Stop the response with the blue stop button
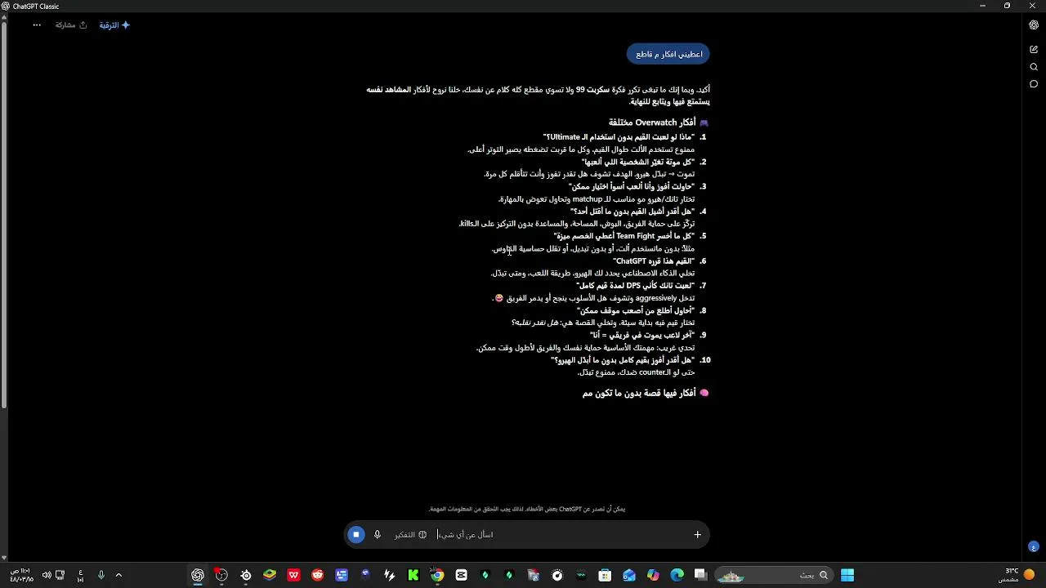 point(355,534)
